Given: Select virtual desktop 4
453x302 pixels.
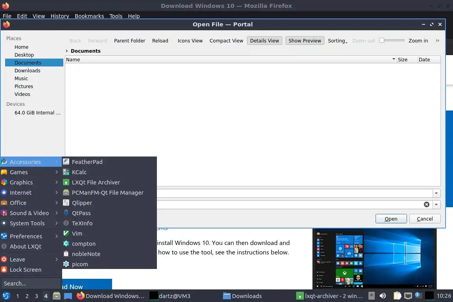Looking at the screenshot, I should pos(46,296).
